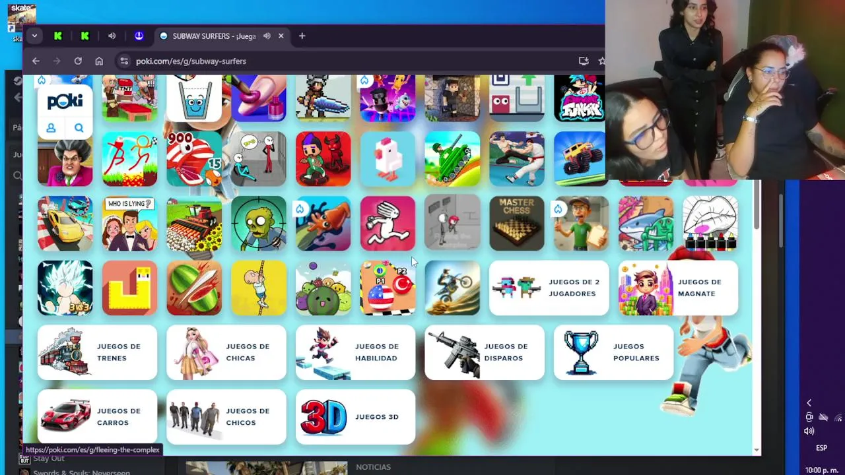Screen dimensions: 845x475
Task: Open the Fruit Ninja game thumbnail
Action: tap(194, 288)
